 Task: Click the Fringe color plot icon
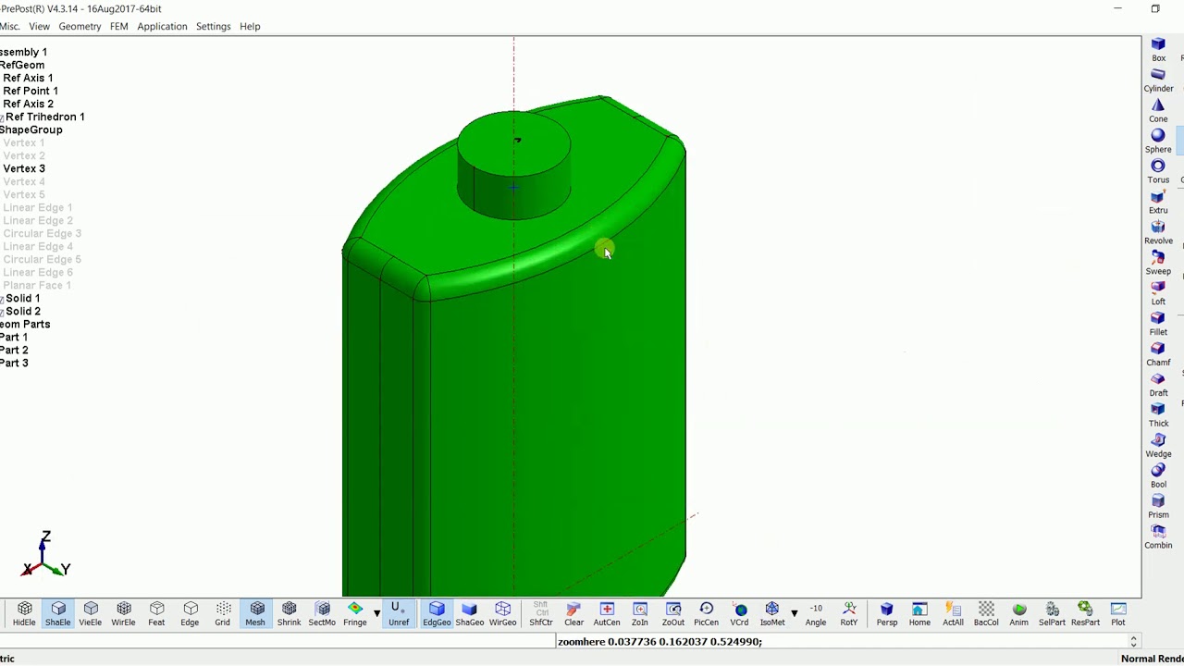click(355, 614)
